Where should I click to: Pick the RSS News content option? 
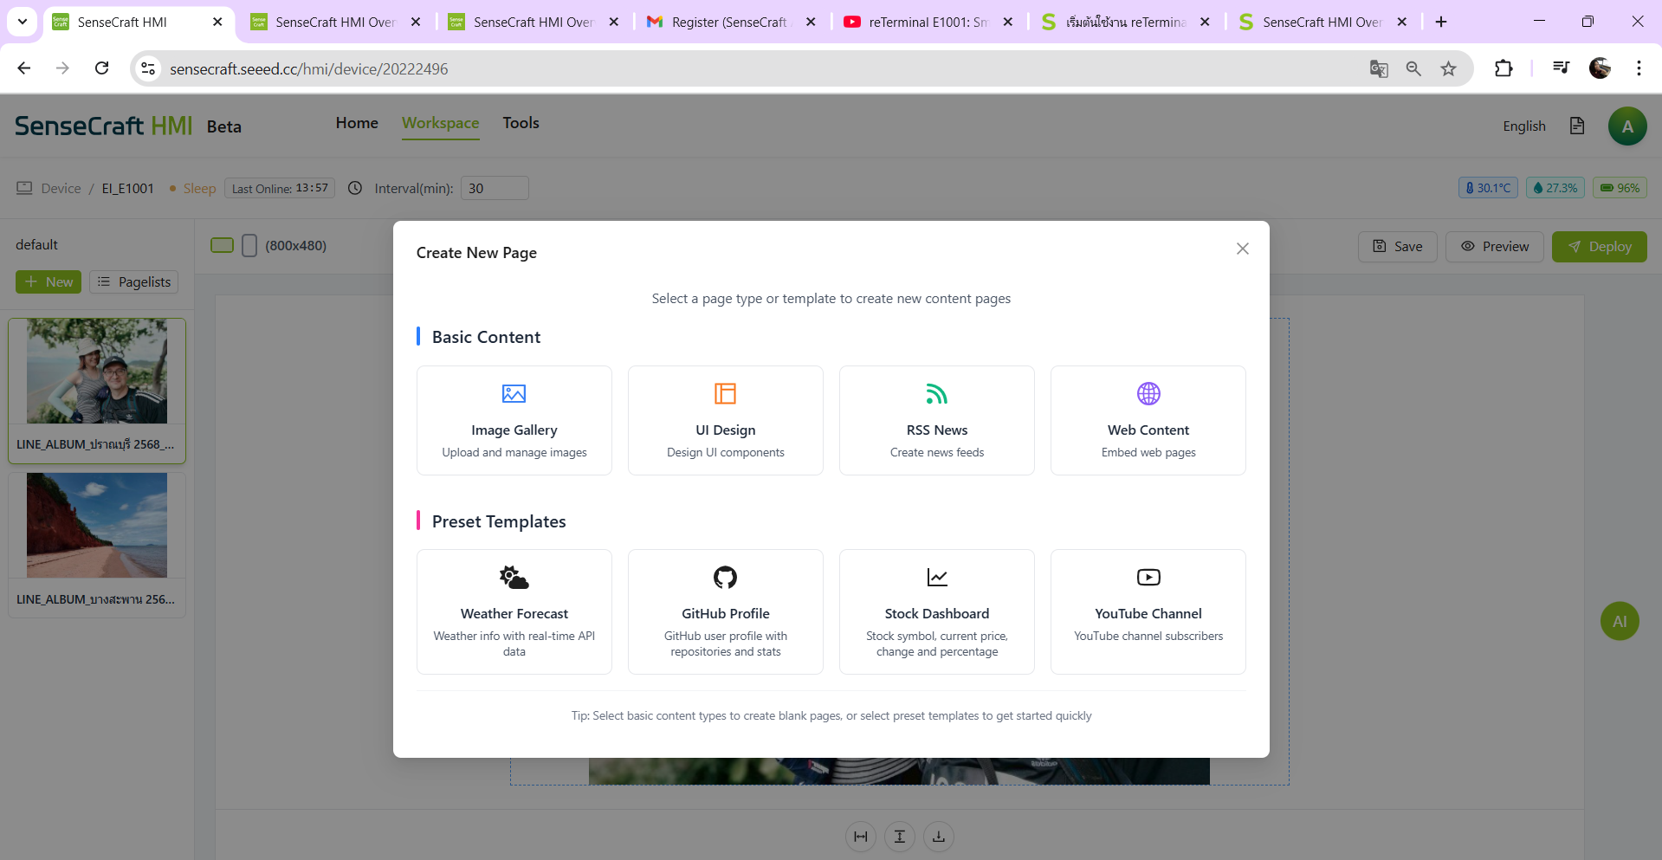(936, 420)
